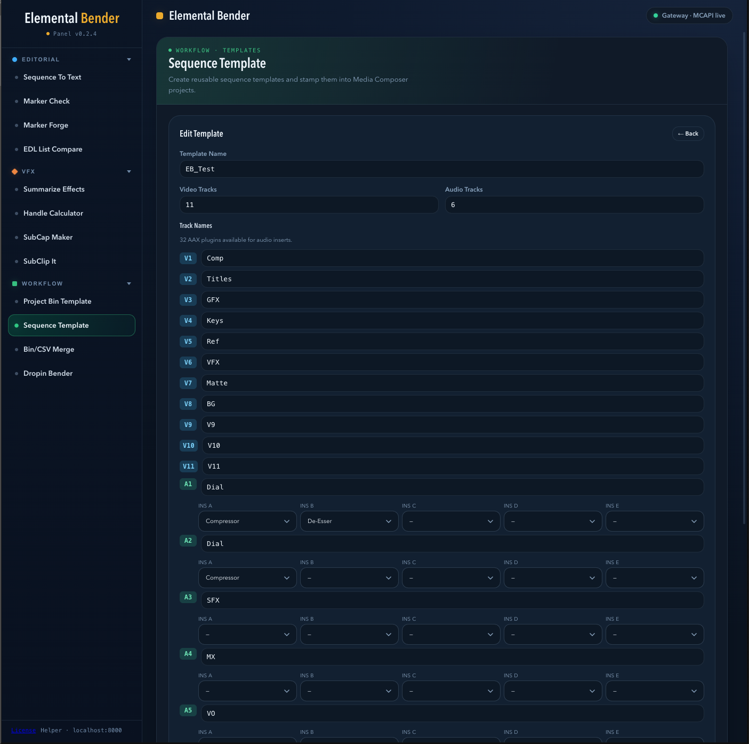
Task: Click the orange diamond VFX section icon
Action: 15,171
